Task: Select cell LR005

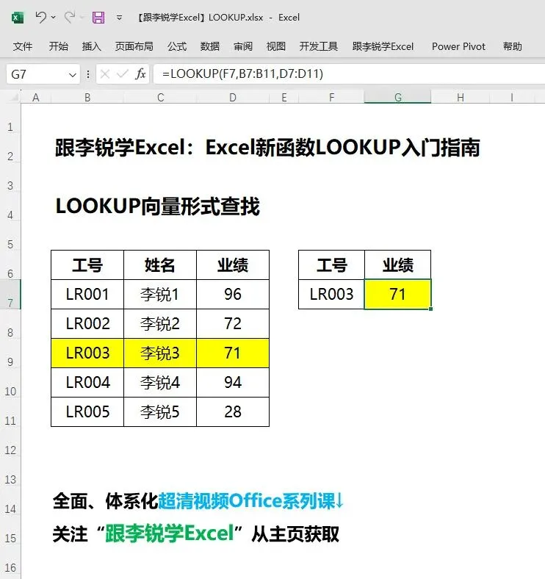Action: tap(87, 411)
